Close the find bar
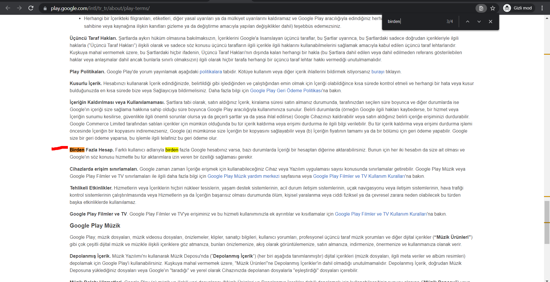This screenshot has width=550, height=282. click(x=490, y=21)
